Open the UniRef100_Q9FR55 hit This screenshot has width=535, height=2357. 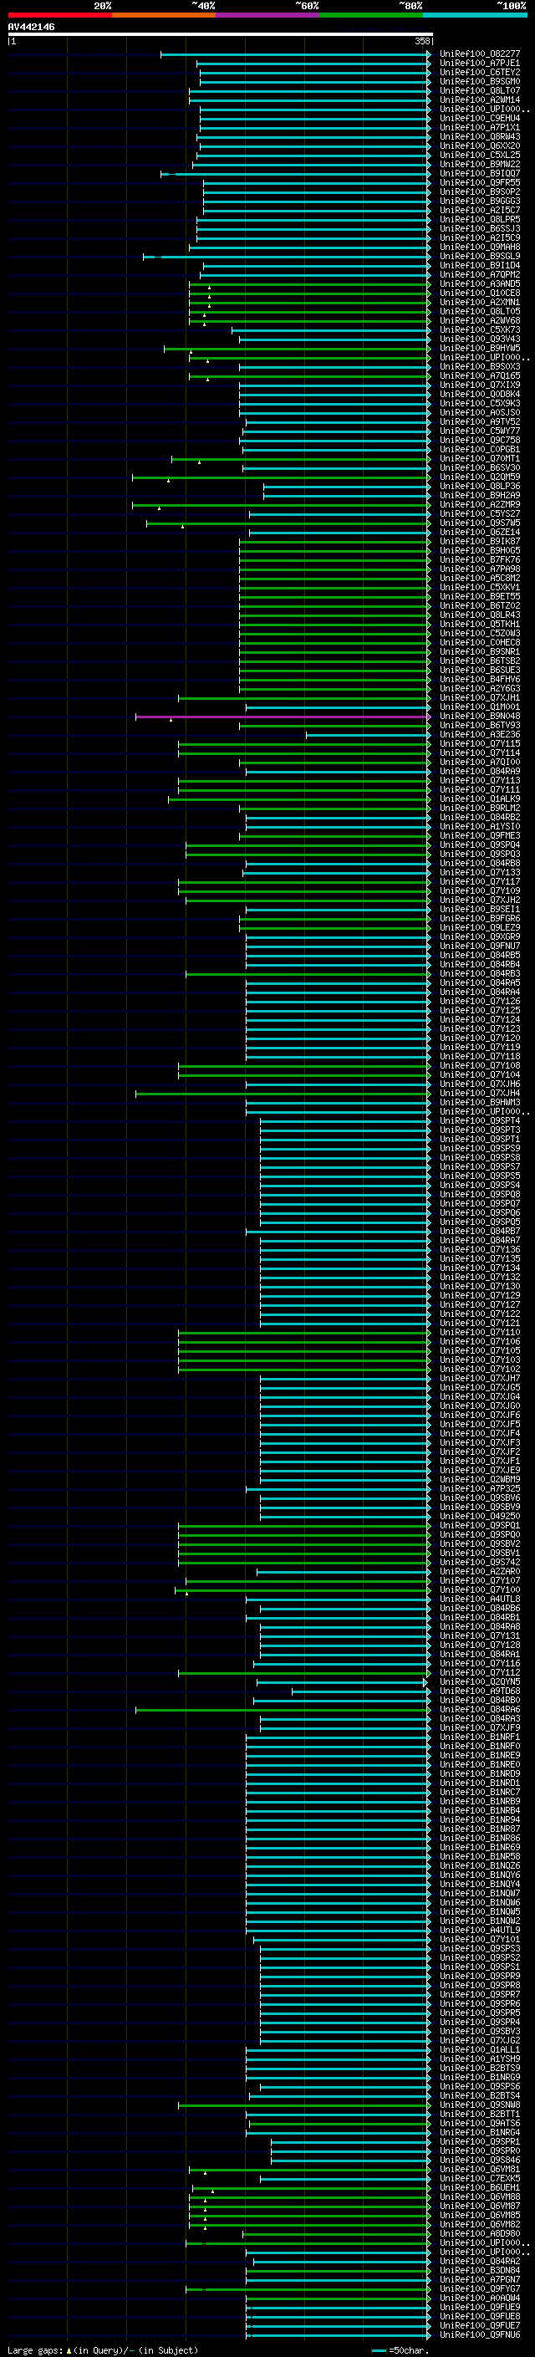tap(479, 182)
